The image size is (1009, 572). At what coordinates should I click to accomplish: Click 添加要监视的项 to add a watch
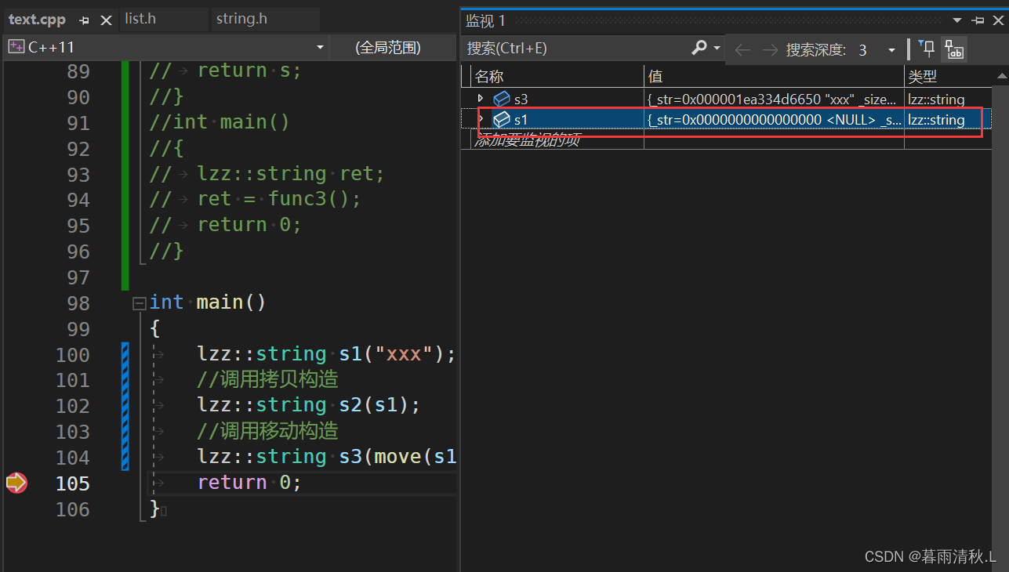pos(527,140)
